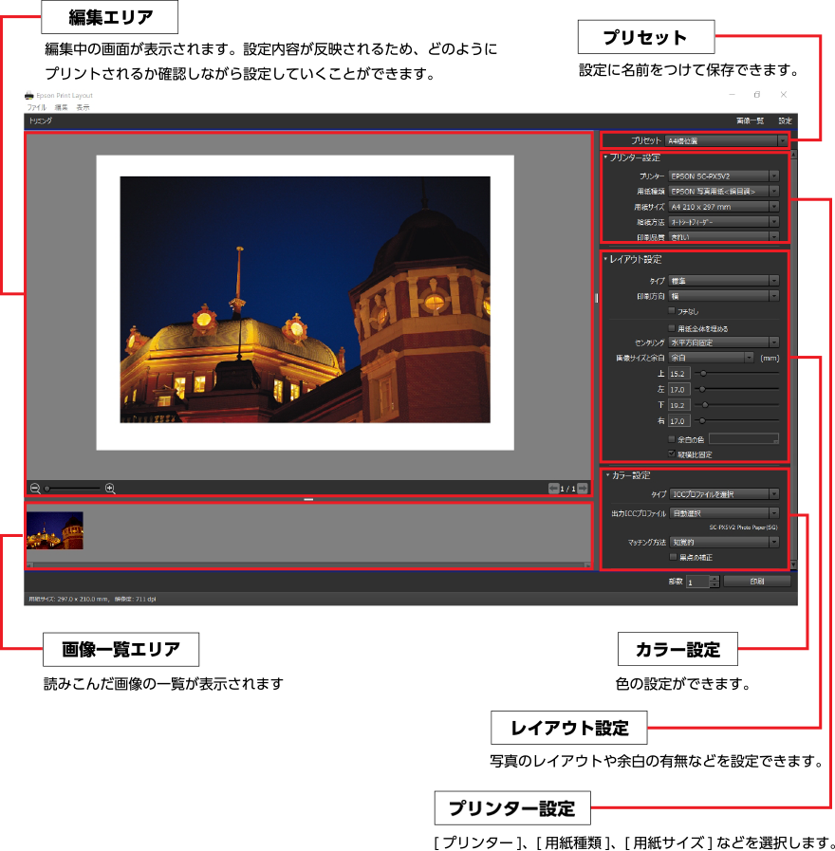Screen dimensions: 835x851
Task: Collapse the プリンター設定 section triangle
Action: (606, 157)
